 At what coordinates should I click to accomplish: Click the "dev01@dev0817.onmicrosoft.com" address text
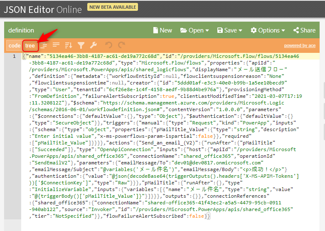pyautogui.click(x=217, y=163)
